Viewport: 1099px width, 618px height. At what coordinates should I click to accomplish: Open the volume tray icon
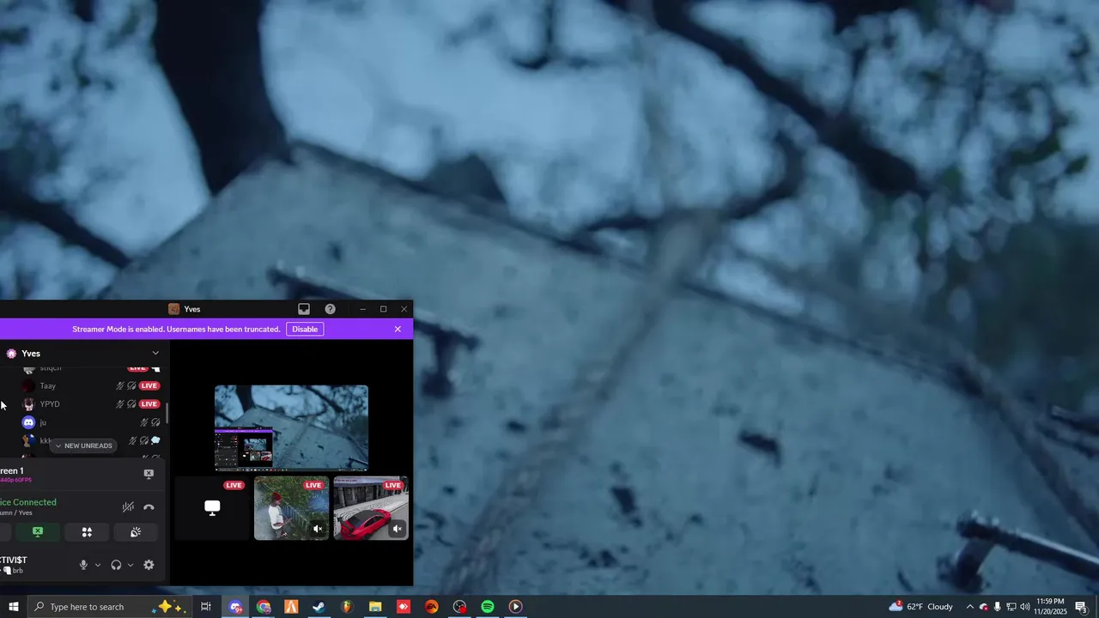click(1025, 607)
